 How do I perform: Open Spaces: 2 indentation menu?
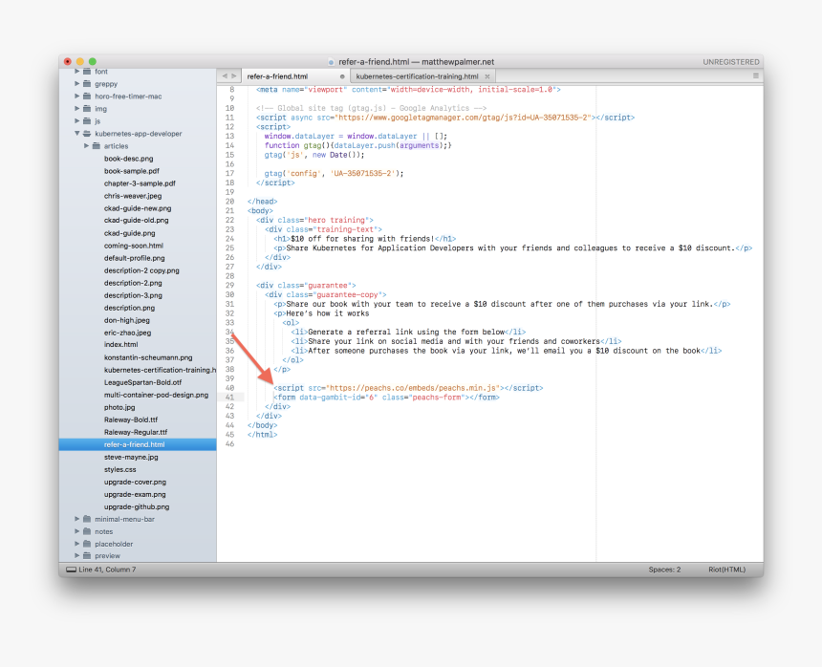(664, 570)
